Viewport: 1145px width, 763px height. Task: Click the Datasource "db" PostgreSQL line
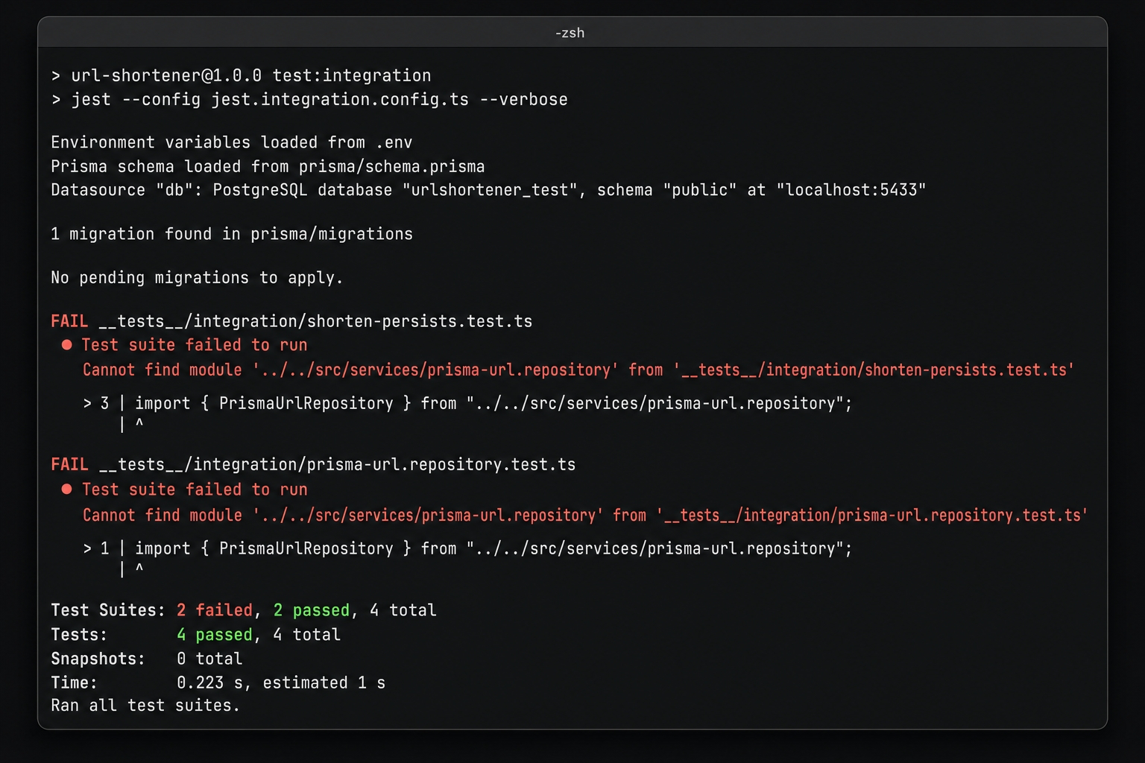tap(488, 190)
